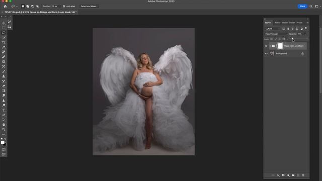322x181 pixels.
Task: Open the Pass Through blend mode dropdown
Action: coord(276,34)
